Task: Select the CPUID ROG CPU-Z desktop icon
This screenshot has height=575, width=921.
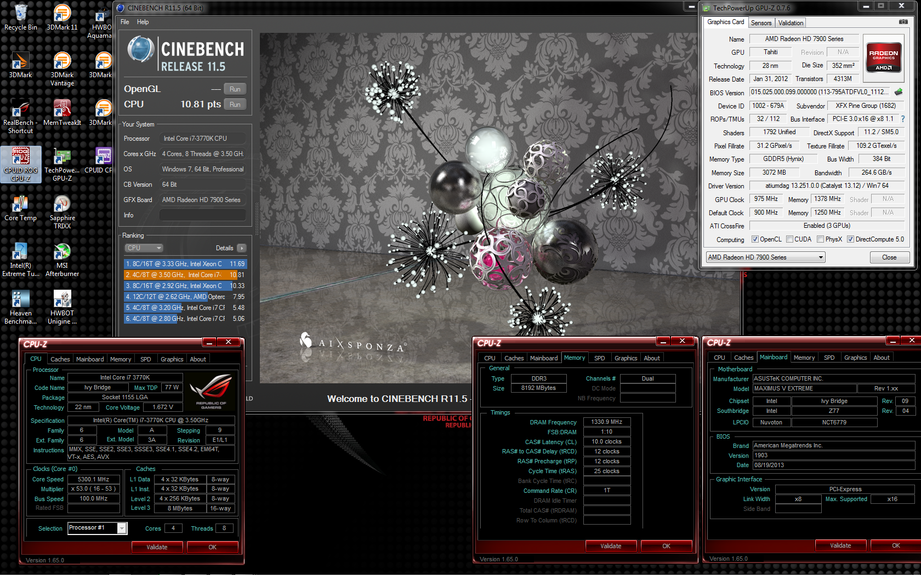Action: point(21,164)
